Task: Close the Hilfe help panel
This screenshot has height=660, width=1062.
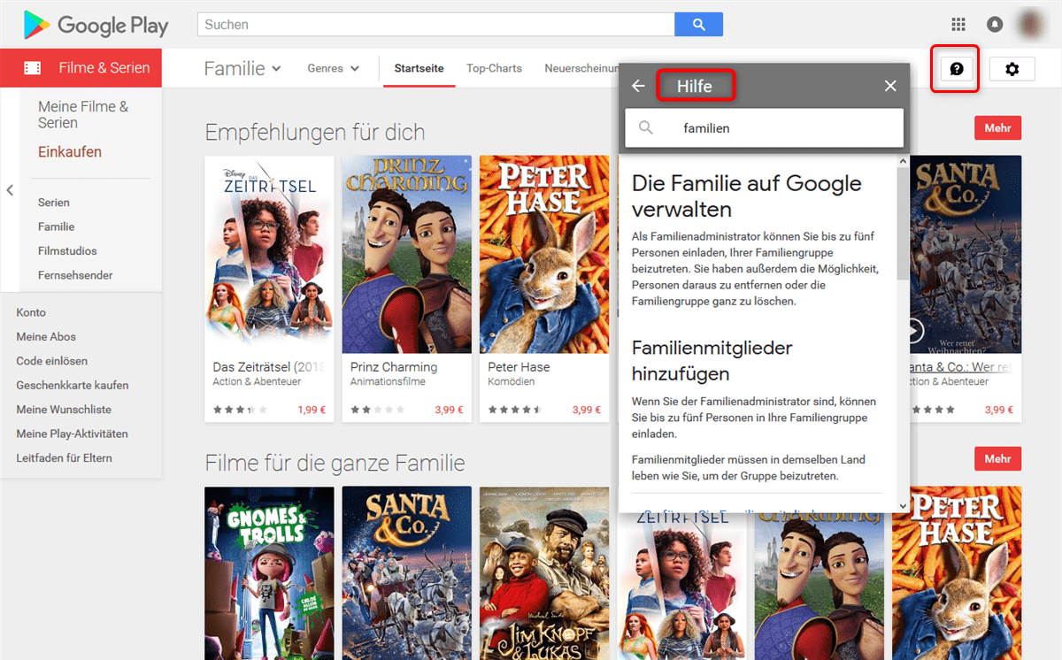Action: (890, 86)
